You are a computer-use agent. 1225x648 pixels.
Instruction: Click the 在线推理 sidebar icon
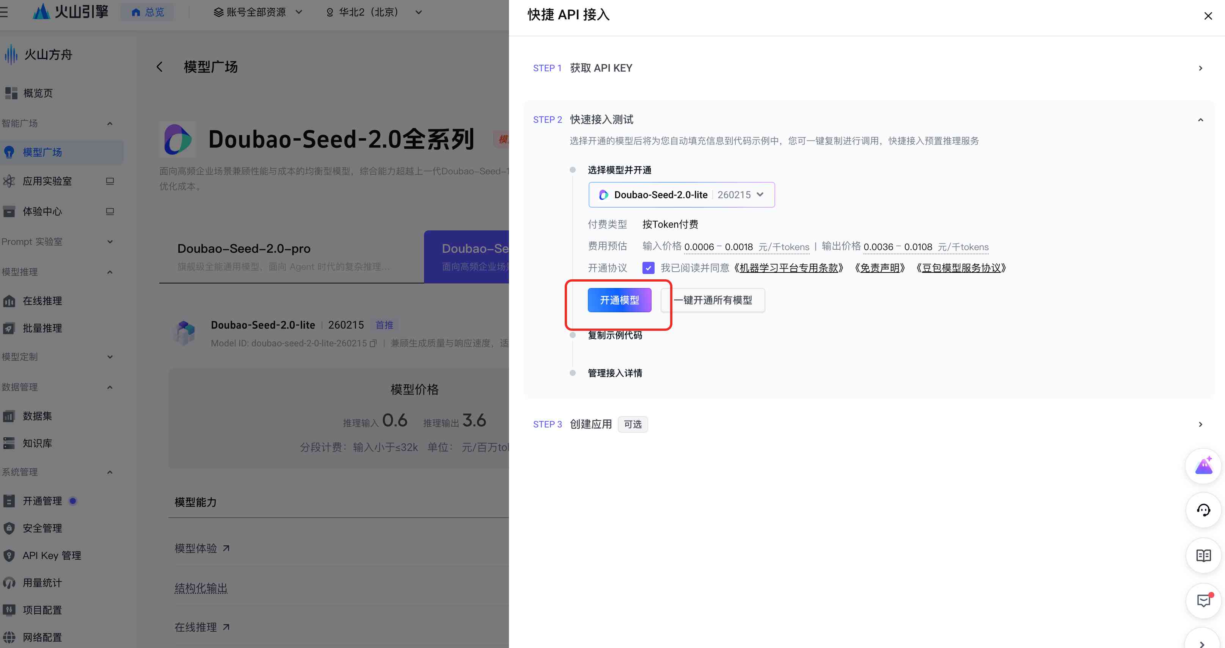pyautogui.click(x=9, y=301)
